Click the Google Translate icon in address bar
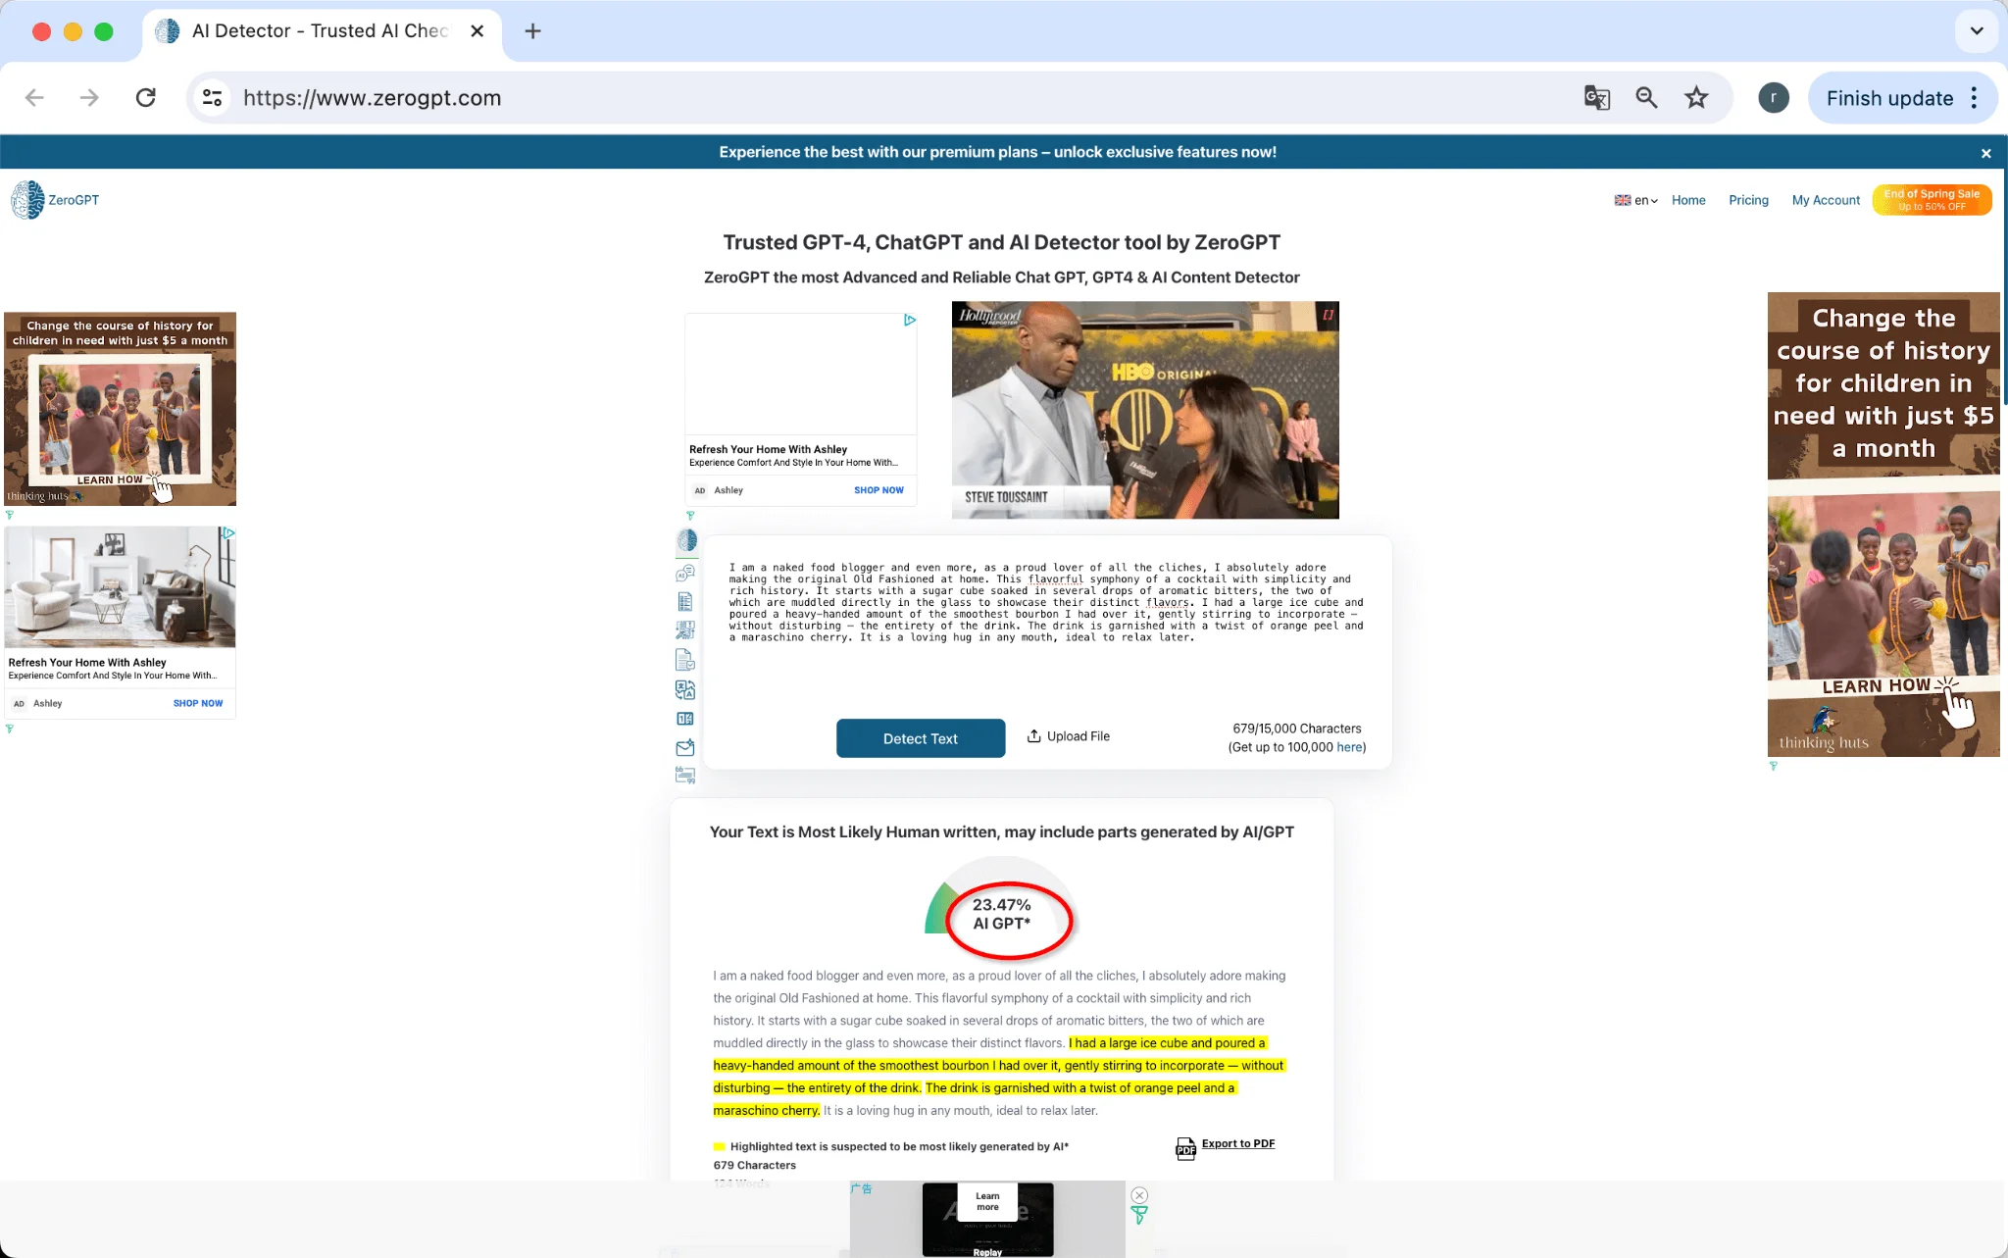Screen dimensions: 2008x1258 [1597, 98]
